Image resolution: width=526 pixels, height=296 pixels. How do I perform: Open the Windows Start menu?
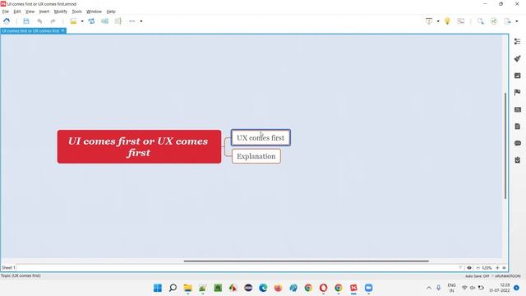tap(157, 288)
